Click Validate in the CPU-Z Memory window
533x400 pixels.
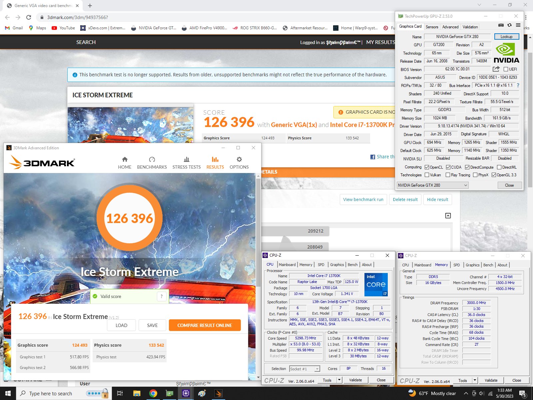491,380
